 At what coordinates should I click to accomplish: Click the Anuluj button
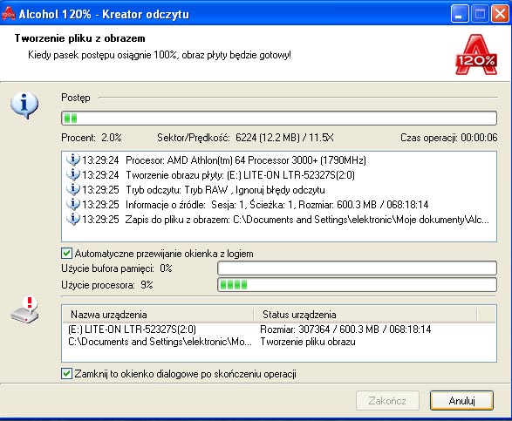(x=461, y=400)
